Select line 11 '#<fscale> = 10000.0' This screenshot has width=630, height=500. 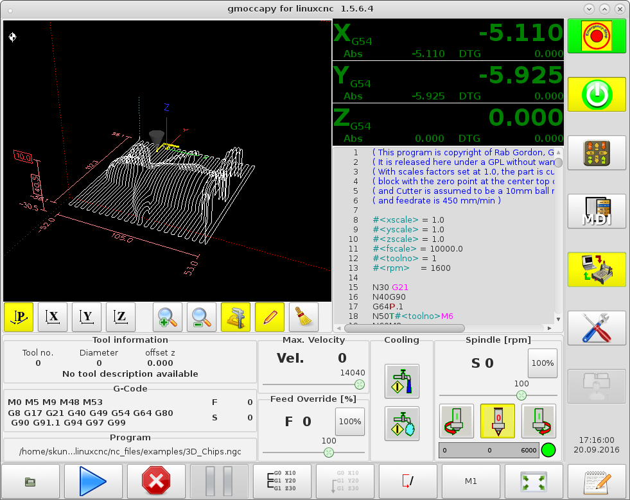[x=417, y=248]
